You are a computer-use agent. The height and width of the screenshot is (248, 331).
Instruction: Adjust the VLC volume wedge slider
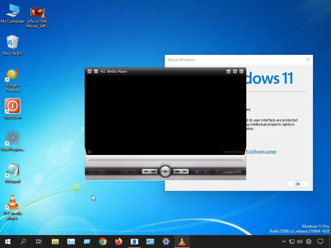231,172
